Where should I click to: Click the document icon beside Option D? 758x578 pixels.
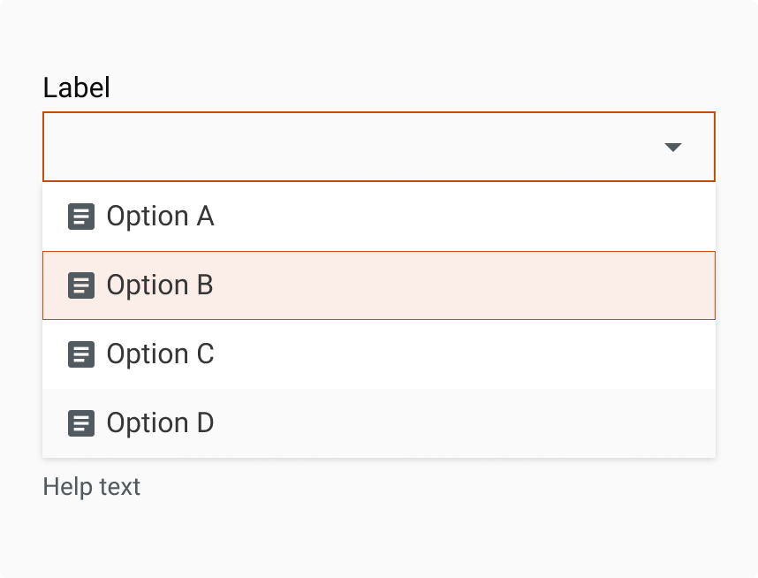(x=81, y=423)
